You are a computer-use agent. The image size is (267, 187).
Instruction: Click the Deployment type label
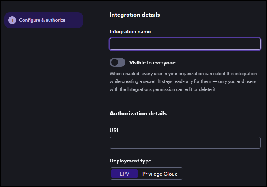pos(131,161)
